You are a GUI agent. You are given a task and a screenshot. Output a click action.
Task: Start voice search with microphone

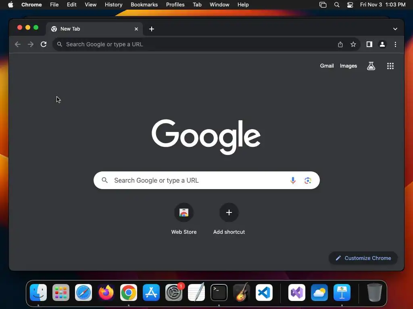click(x=293, y=181)
